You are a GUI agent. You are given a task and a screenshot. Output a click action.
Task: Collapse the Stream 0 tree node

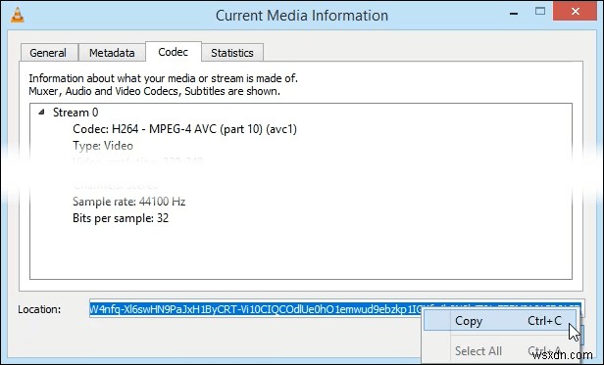pyautogui.click(x=41, y=112)
